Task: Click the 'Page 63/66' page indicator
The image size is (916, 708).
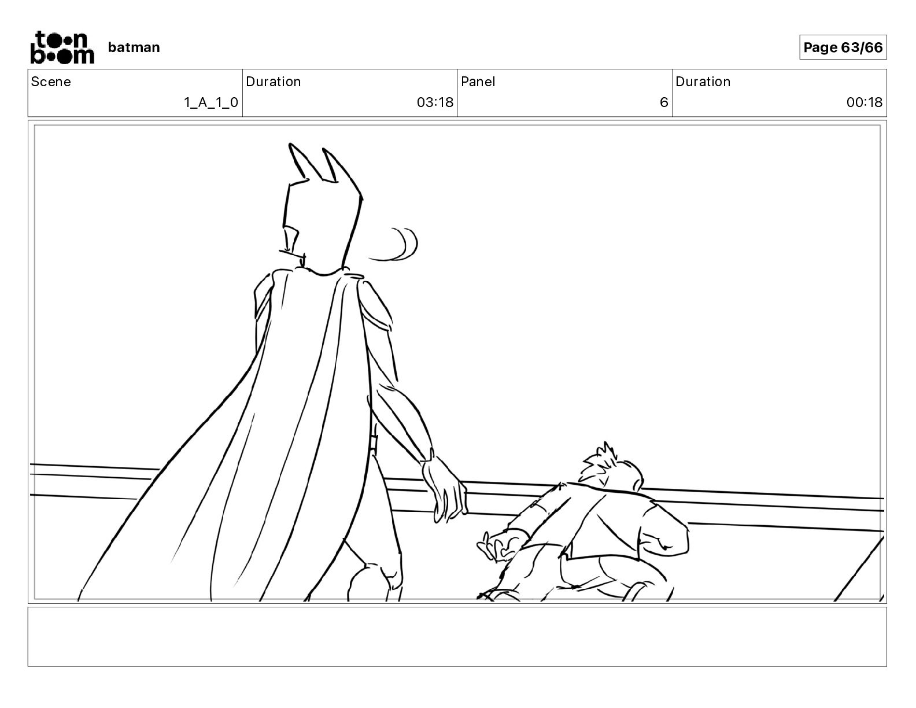Action: click(843, 47)
